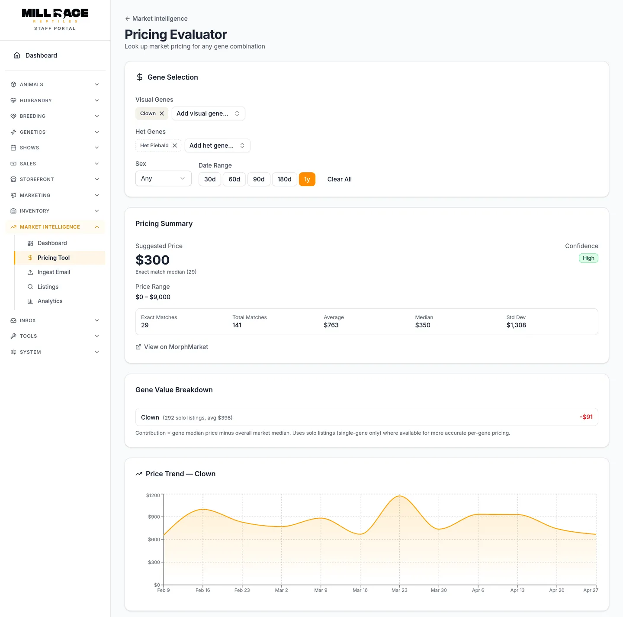Viewport: 623px width, 617px height.
Task: Click the Husbandry heart icon
Action: tap(13, 100)
